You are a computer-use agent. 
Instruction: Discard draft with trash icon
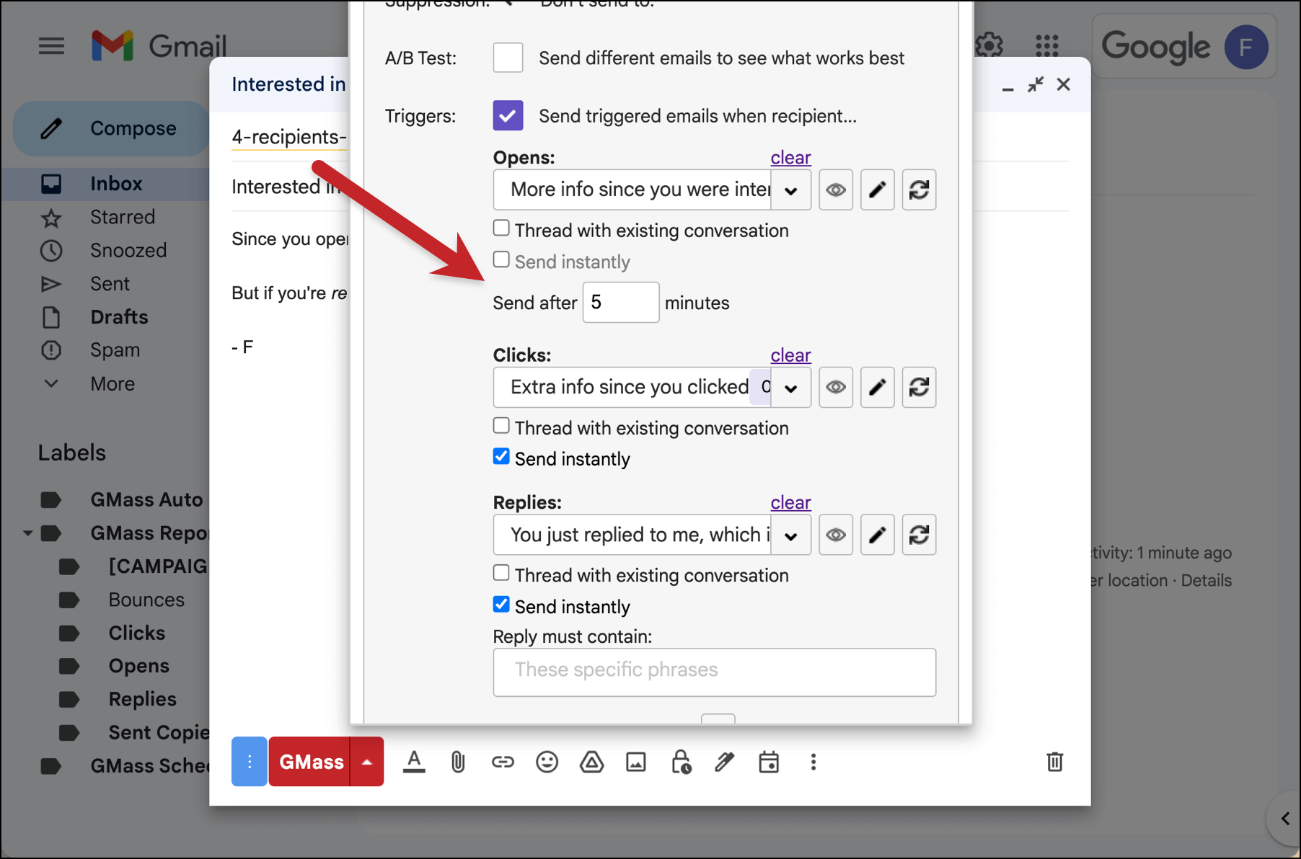[x=1054, y=762]
